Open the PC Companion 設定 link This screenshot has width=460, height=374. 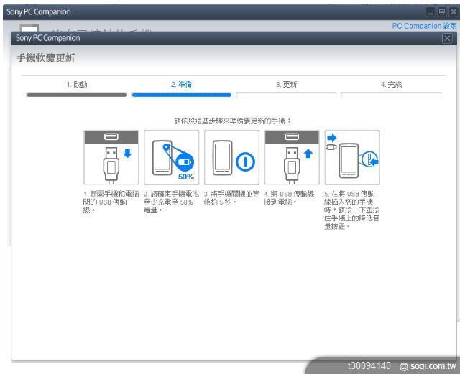424,26
